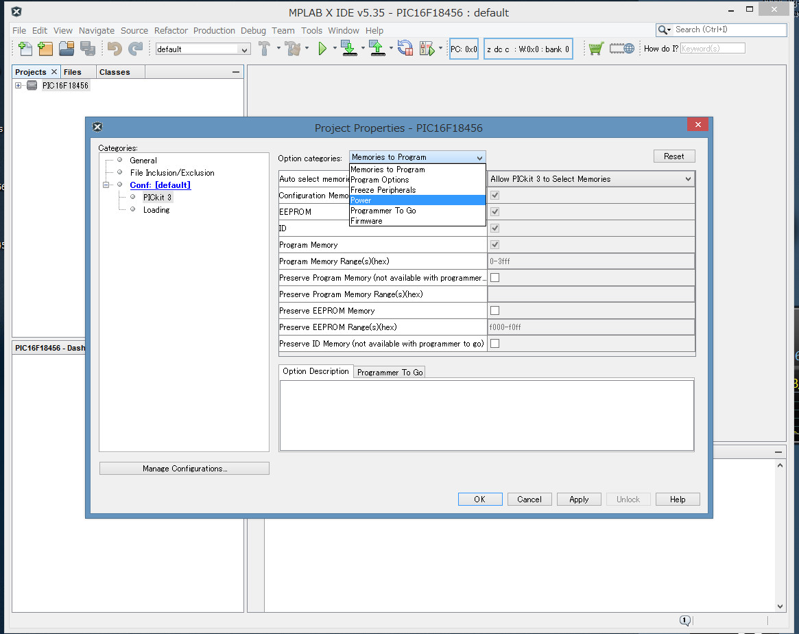Switch to the Programmer To Go description tab
This screenshot has height=634, width=799.
pyautogui.click(x=390, y=372)
